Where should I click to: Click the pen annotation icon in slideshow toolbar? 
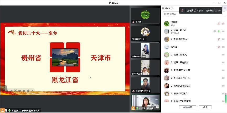click(x=11, y=91)
